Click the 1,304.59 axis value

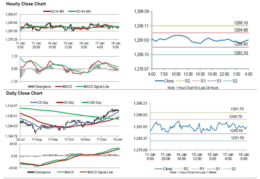[x=141, y=11]
